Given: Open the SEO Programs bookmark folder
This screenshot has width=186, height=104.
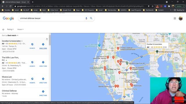Looking at the screenshot, I should [x=88, y=10].
